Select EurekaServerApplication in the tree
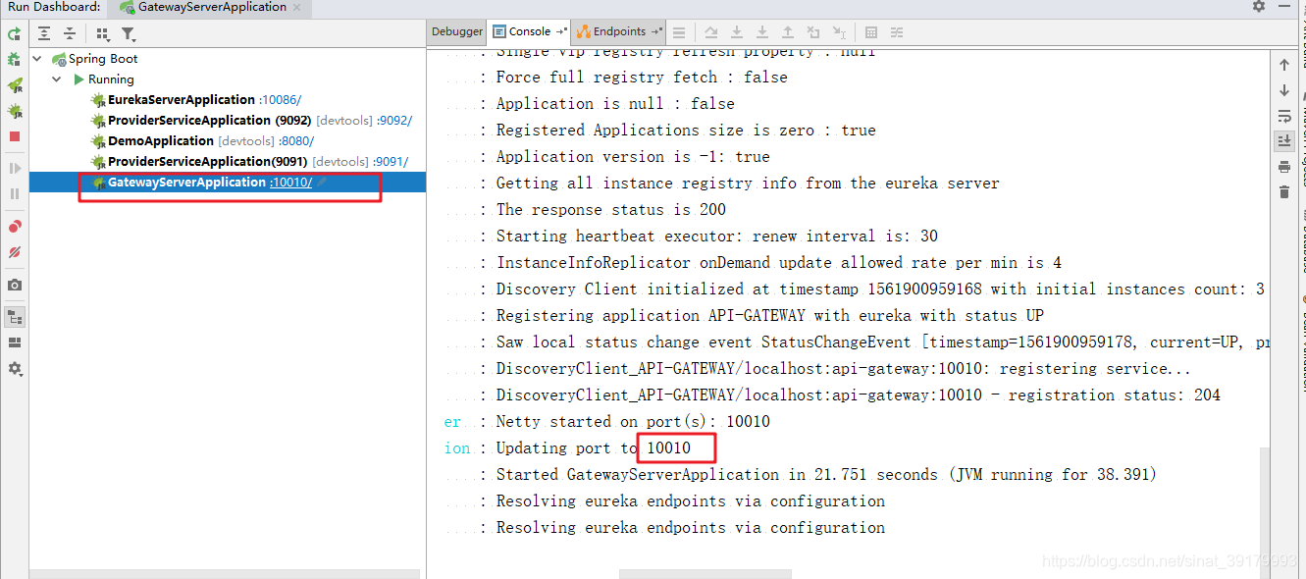The image size is (1306, 579). [181, 100]
